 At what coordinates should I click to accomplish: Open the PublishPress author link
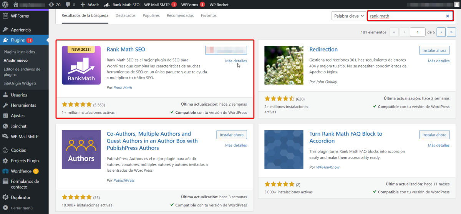(124, 180)
